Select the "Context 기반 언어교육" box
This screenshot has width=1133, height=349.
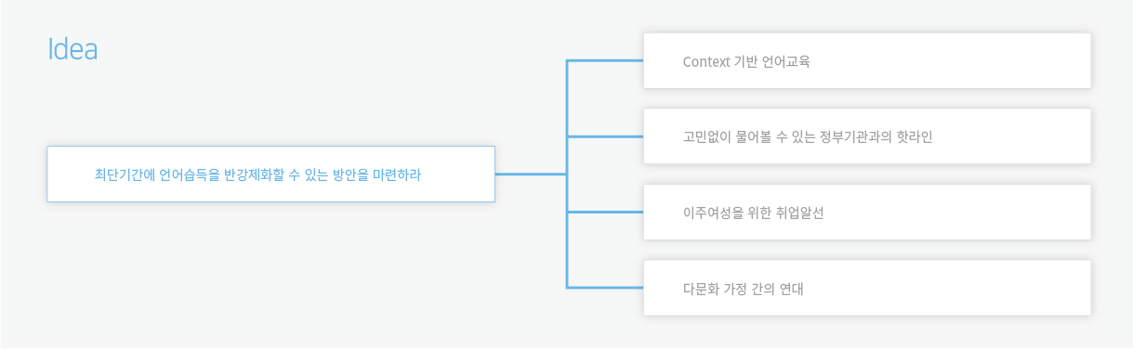pos(867,61)
